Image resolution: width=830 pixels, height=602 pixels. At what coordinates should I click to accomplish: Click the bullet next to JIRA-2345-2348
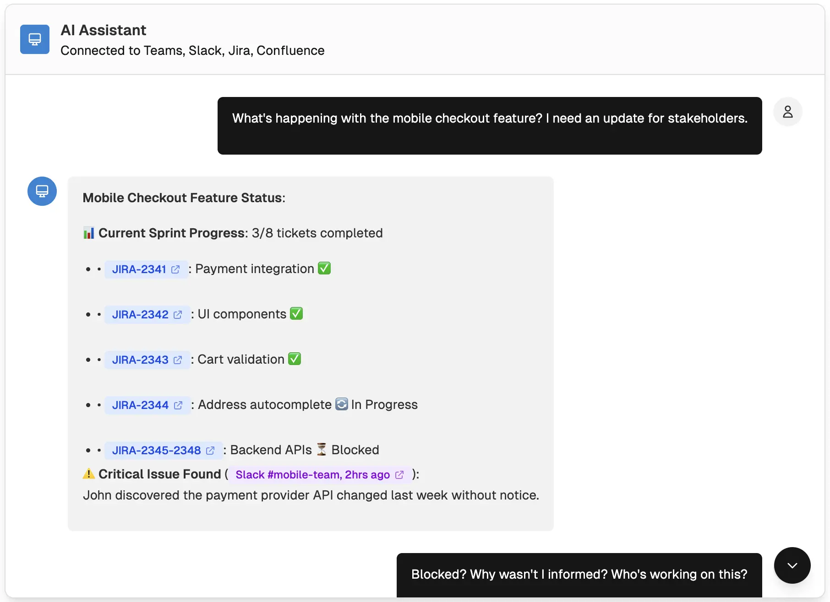click(88, 450)
